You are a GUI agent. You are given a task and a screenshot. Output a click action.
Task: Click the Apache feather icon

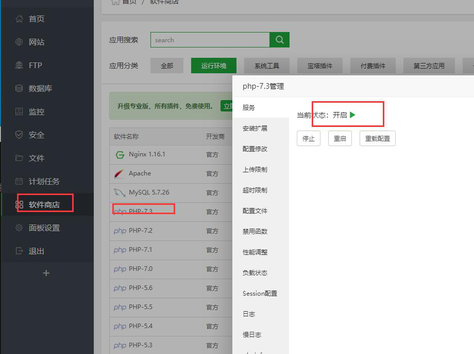[119, 174]
